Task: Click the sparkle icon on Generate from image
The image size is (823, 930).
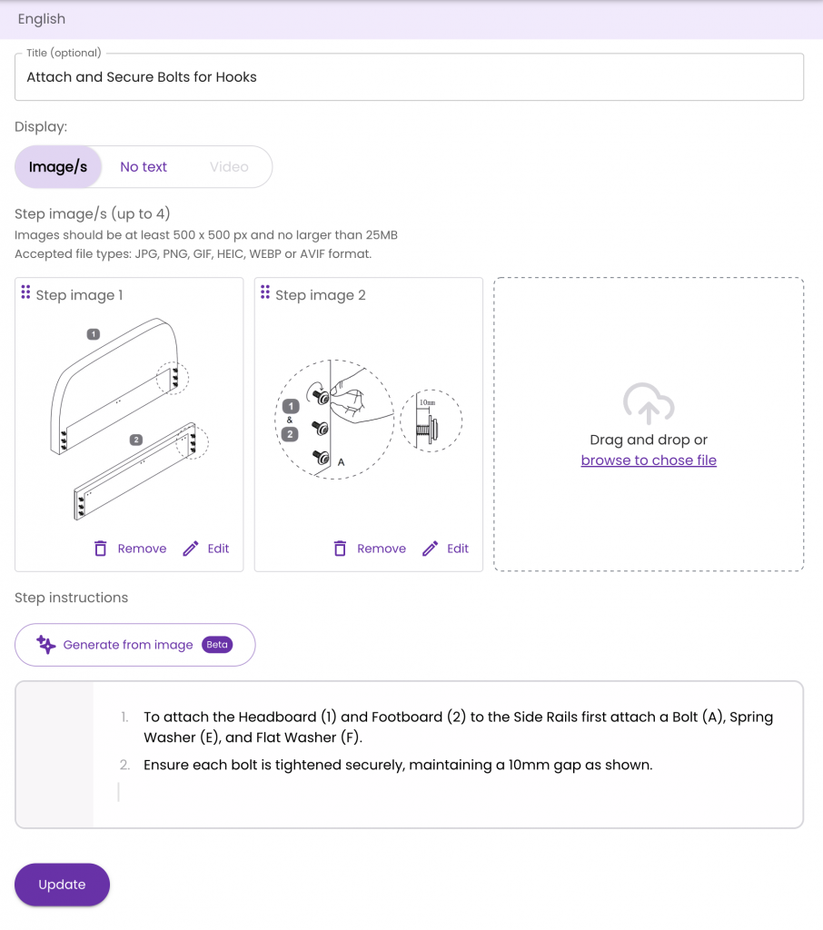Action: click(46, 644)
